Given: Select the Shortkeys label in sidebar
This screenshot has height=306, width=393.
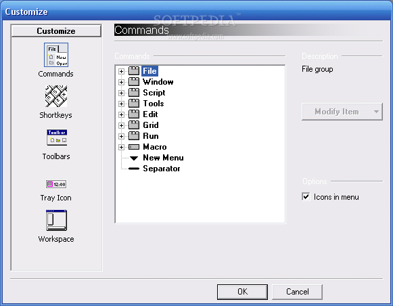Looking at the screenshot, I should pos(55,115).
